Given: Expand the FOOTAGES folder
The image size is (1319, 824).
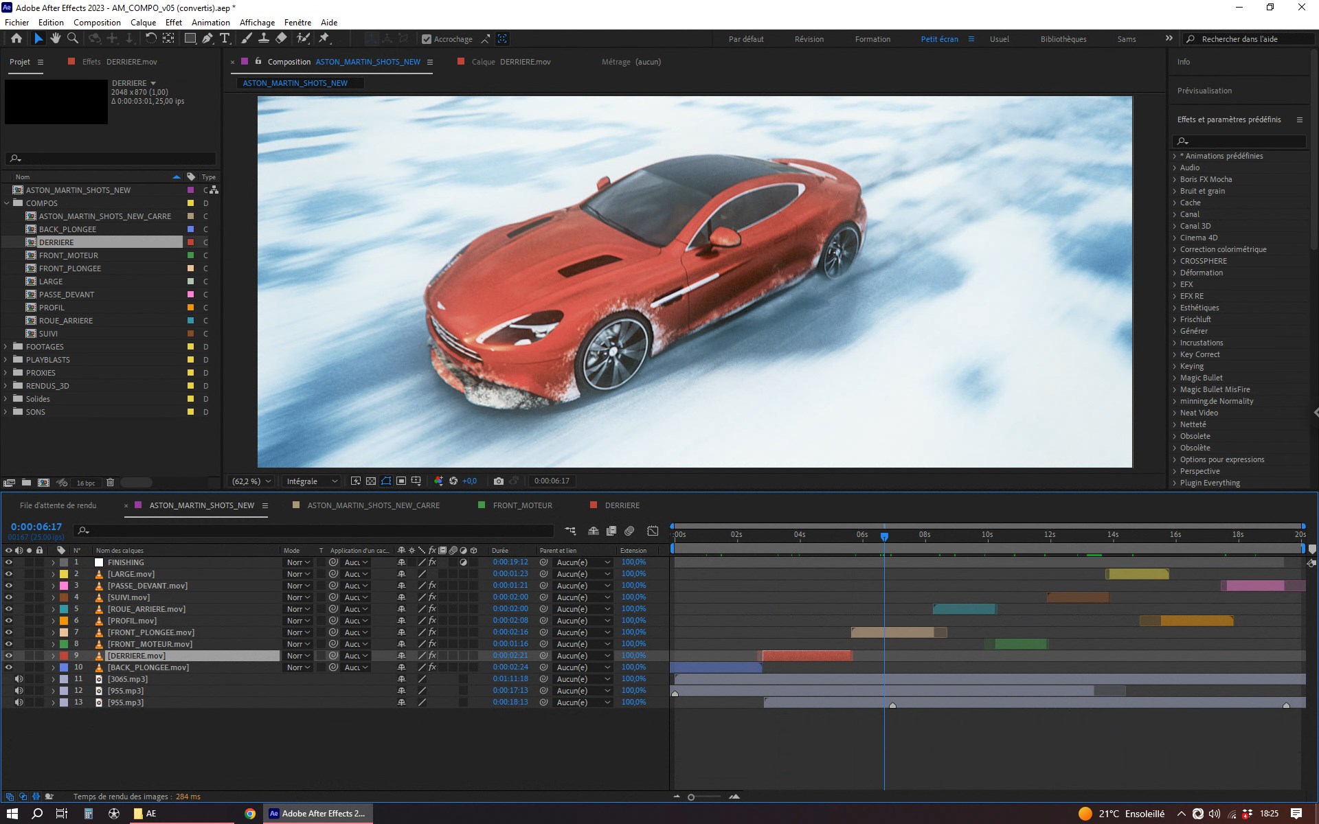Looking at the screenshot, I should click(x=6, y=347).
